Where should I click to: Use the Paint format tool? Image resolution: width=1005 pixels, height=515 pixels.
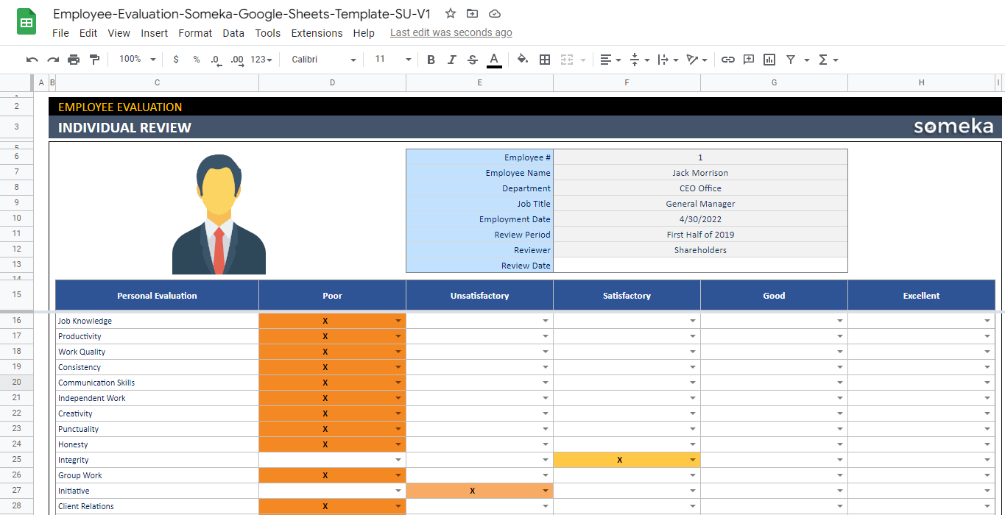94,60
